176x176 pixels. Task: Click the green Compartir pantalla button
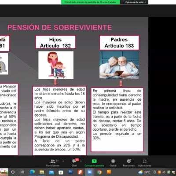tap(94, 163)
